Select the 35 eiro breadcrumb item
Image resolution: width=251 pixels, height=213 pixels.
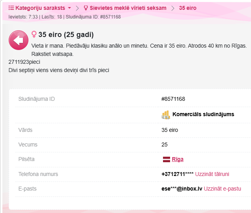(187, 8)
